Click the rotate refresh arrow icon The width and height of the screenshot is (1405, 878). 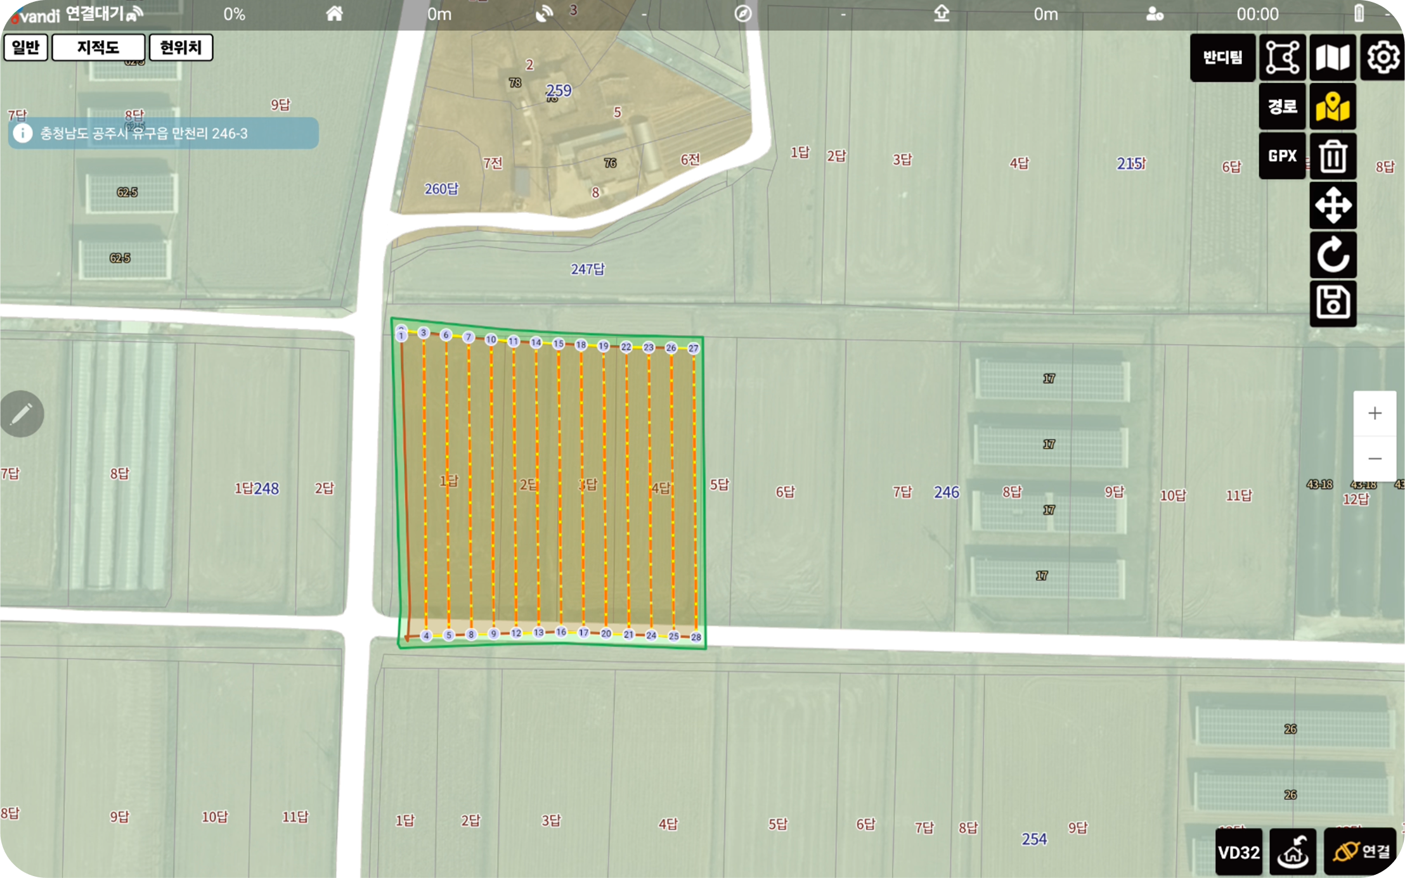pos(1333,255)
